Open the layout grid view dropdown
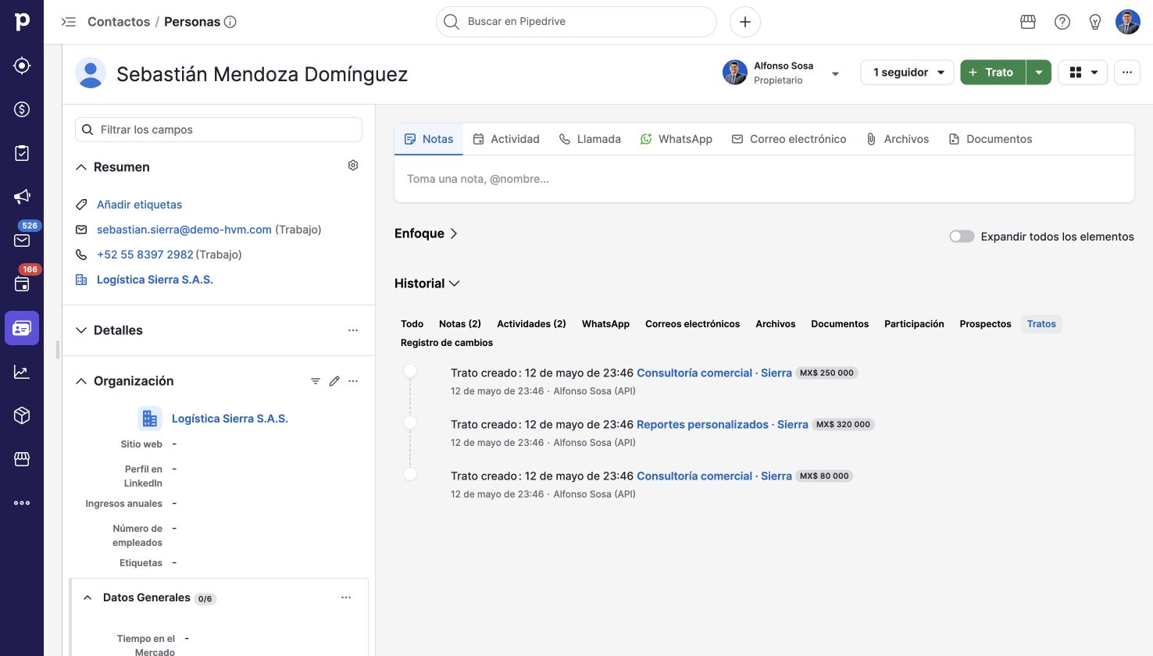The width and height of the screenshot is (1153, 656). [x=1083, y=73]
